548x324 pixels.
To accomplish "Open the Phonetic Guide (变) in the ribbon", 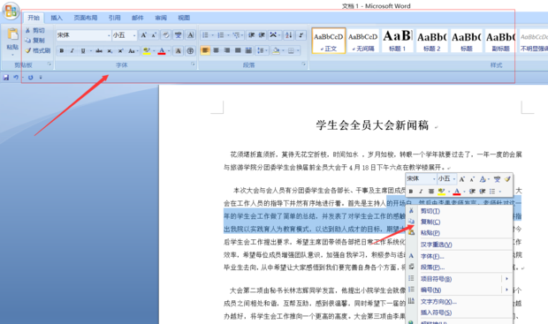I will 179,35.
